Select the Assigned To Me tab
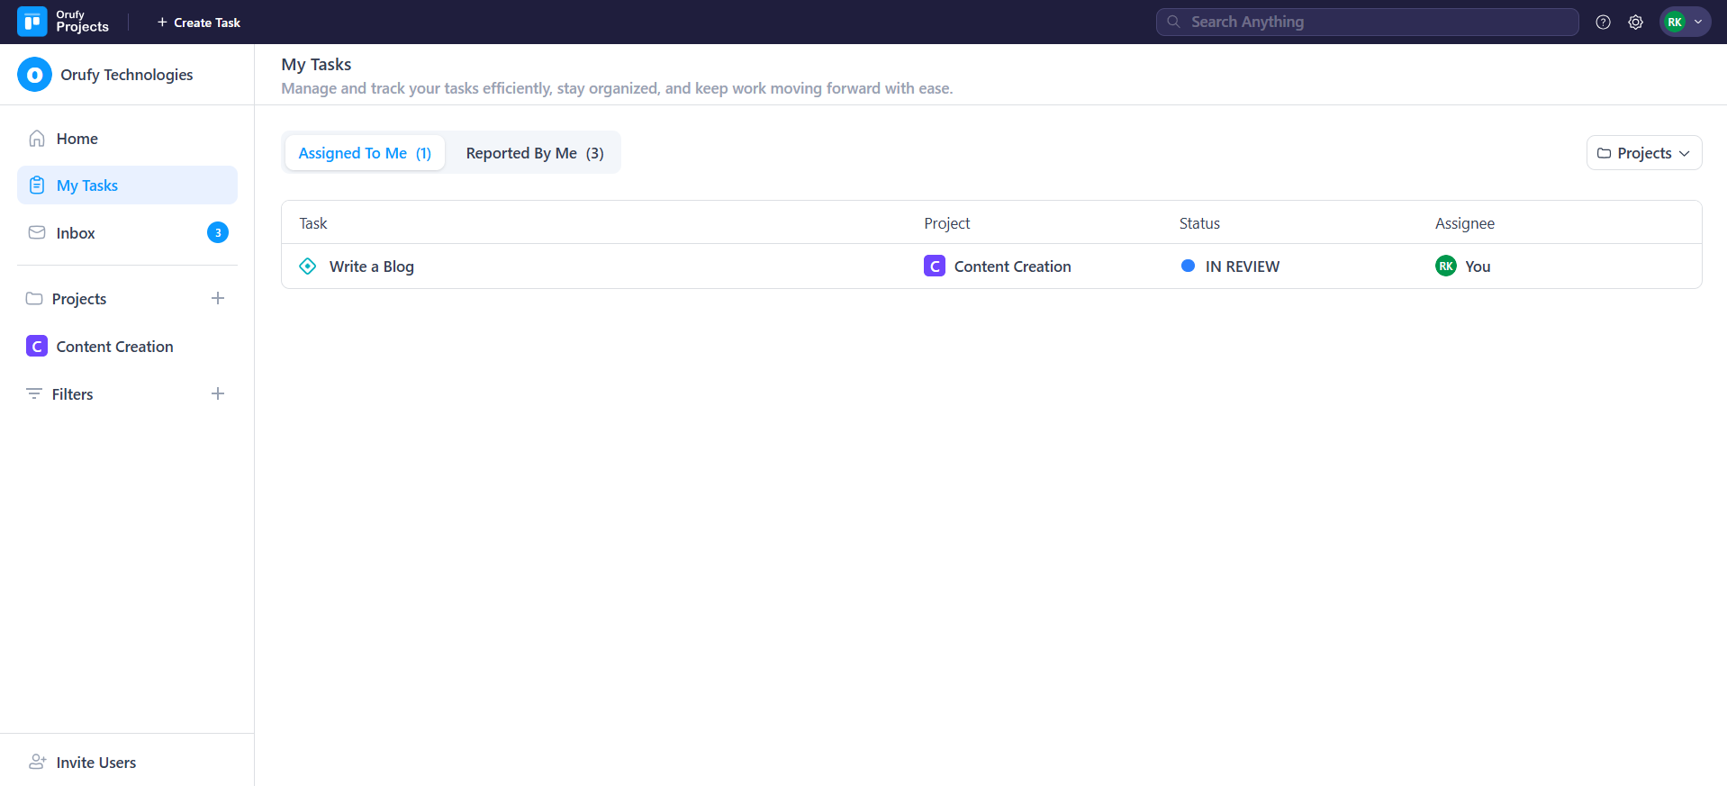Image resolution: width=1727 pixels, height=786 pixels. 365,153
